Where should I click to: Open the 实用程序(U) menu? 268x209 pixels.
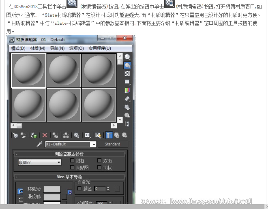point(100,48)
